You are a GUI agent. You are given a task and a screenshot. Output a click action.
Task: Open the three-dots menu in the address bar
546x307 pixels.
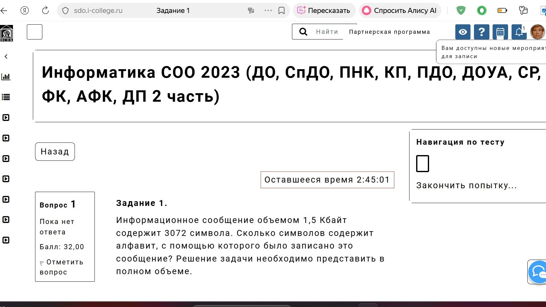268,10
